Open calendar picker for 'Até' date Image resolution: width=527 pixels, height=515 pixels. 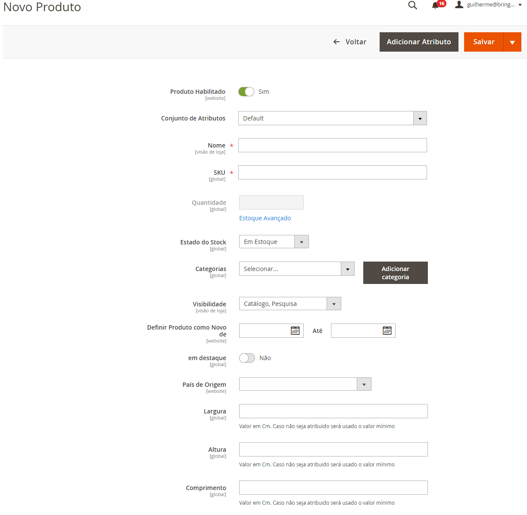click(x=387, y=330)
